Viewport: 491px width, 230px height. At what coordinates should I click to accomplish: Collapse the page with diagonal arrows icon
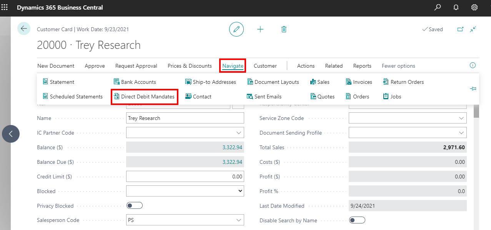tap(473, 29)
